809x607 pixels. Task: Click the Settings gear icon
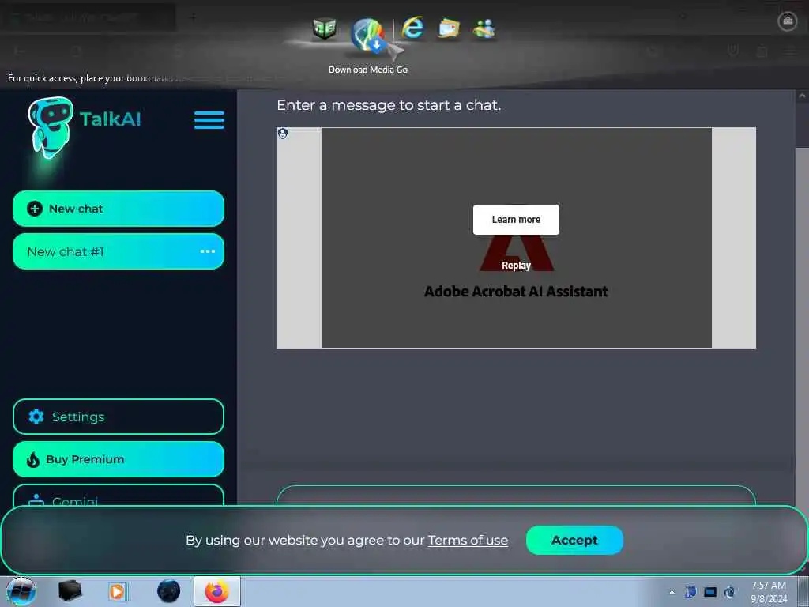tap(36, 416)
